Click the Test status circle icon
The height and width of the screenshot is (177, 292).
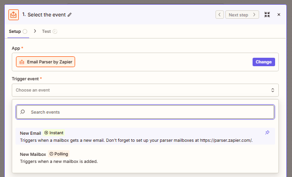55,31
